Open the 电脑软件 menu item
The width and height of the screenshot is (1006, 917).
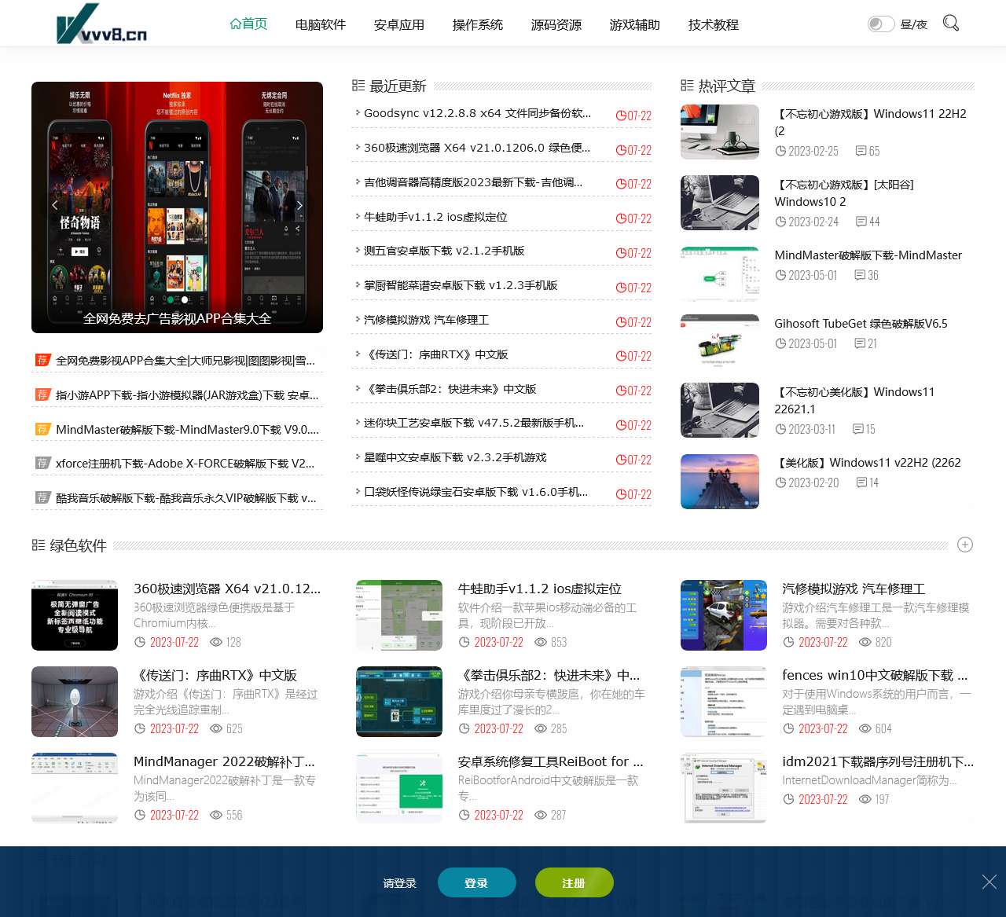[320, 24]
